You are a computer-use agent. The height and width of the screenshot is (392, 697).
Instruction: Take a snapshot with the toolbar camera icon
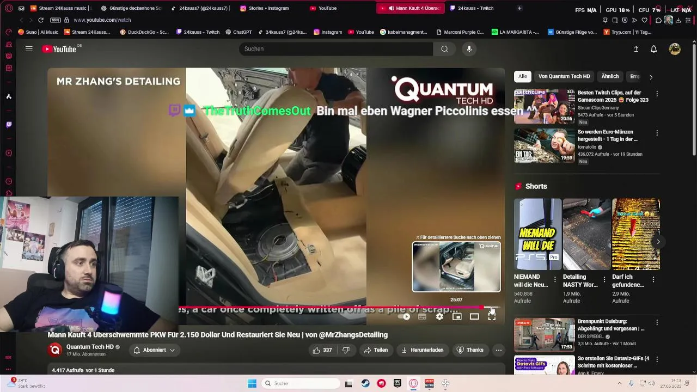tap(615, 20)
